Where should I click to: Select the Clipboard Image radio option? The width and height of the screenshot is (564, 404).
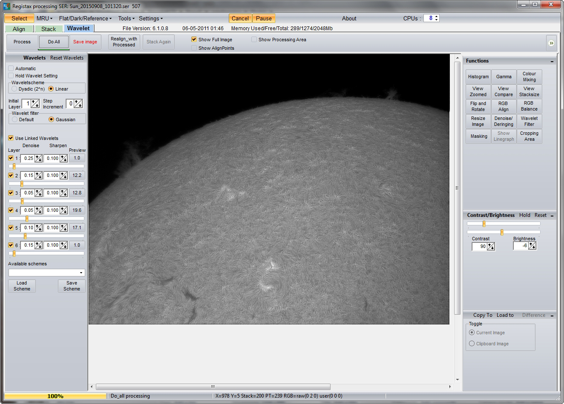point(472,344)
